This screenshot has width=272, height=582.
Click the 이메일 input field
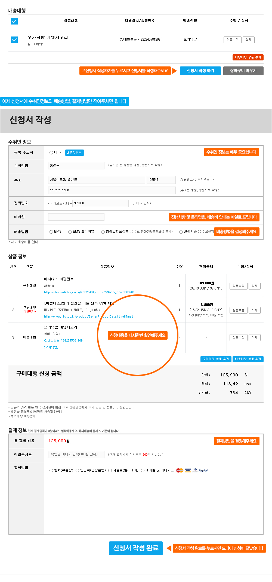tap(76, 217)
